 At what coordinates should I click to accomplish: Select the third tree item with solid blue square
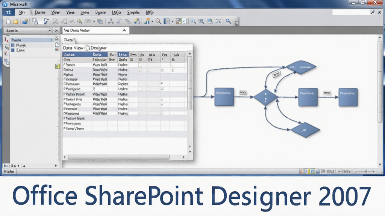tap(18, 50)
